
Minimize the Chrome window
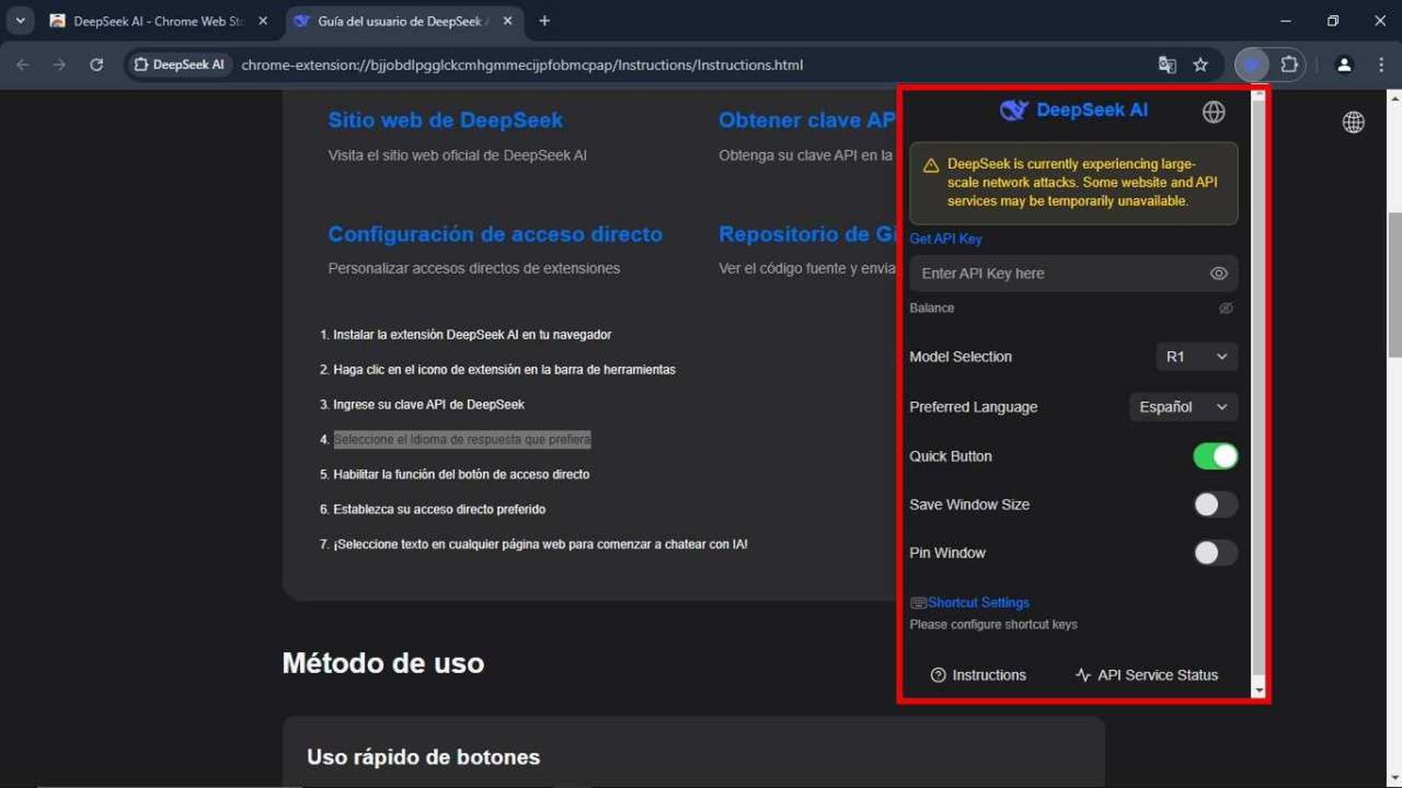tap(1286, 21)
